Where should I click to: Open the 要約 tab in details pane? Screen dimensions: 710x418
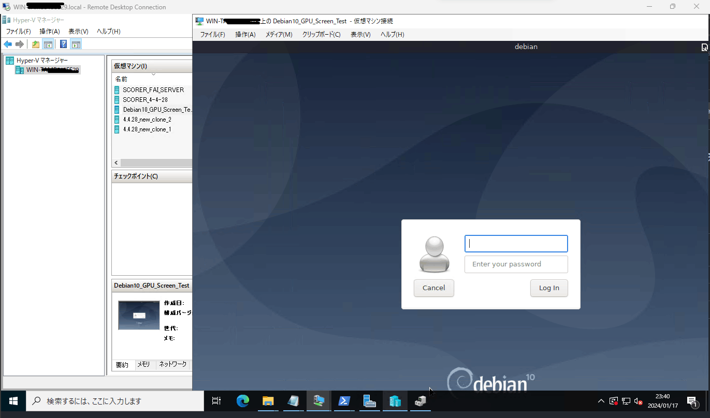[122, 365]
